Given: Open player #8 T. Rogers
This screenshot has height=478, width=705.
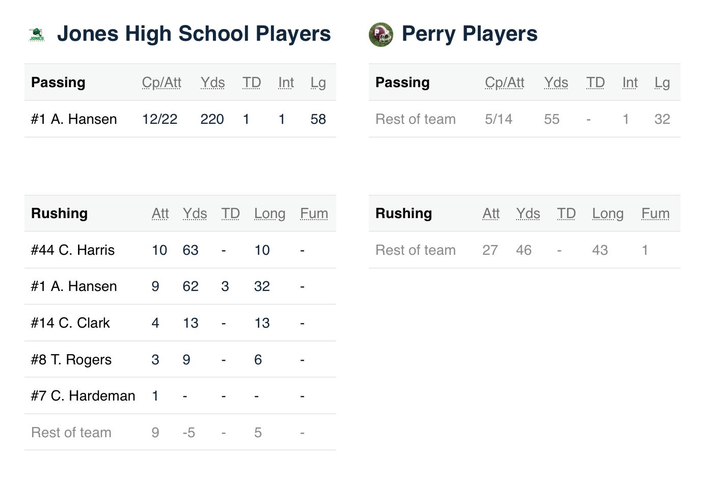Looking at the screenshot, I should [71, 360].
